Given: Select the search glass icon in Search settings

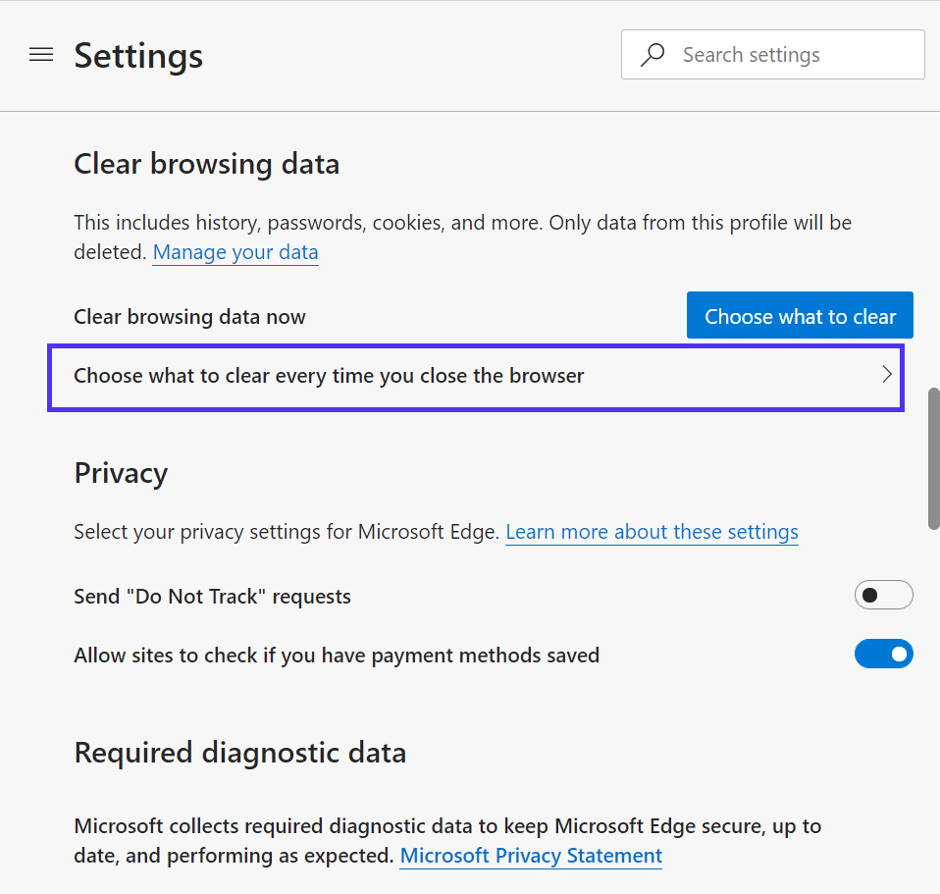Looking at the screenshot, I should tap(652, 55).
